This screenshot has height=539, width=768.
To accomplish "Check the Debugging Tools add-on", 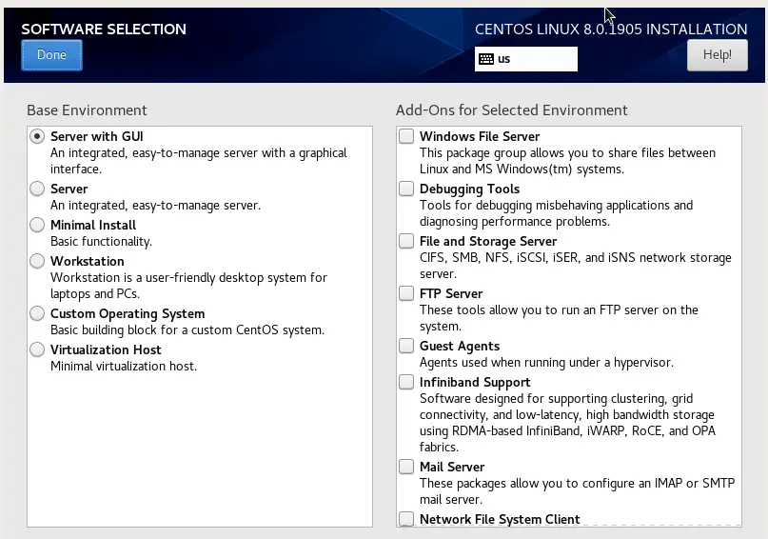I will pyautogui.click(x=406, y=189).
